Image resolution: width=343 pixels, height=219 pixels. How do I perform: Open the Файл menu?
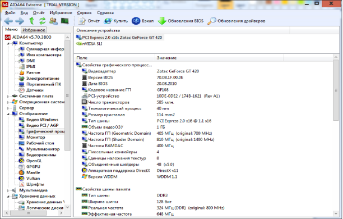point(10,13)
